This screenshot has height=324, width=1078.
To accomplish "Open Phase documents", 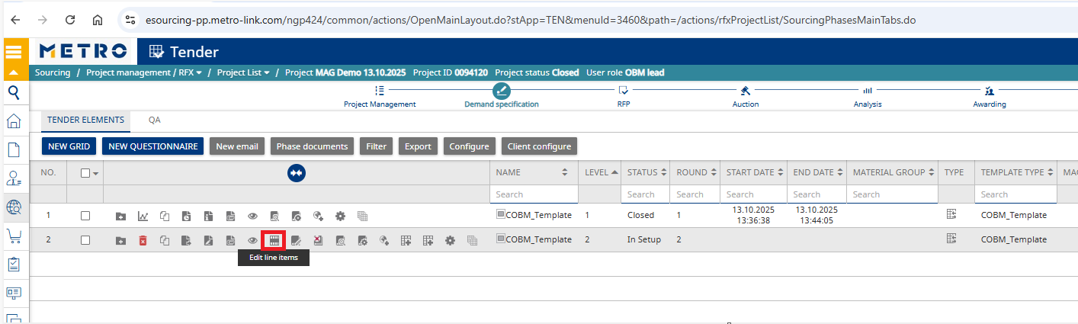I will coord(312,146).
